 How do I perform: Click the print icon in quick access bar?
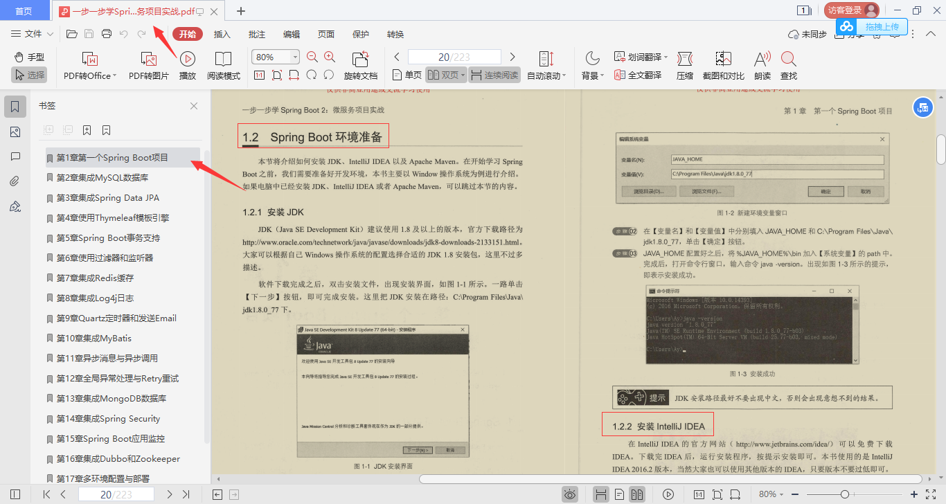[107, 34]
